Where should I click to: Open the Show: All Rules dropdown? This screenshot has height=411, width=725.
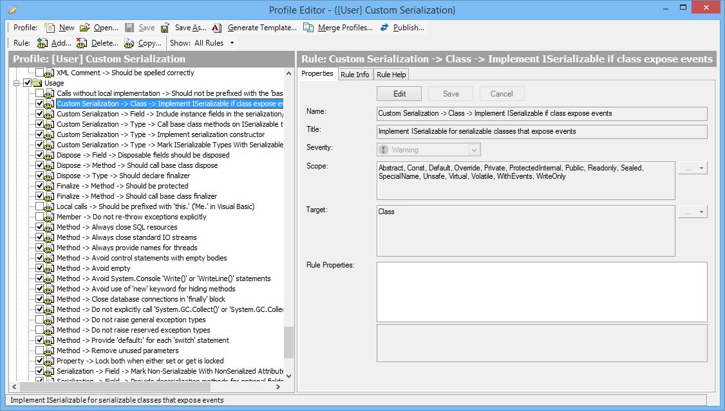pos(232,43)
